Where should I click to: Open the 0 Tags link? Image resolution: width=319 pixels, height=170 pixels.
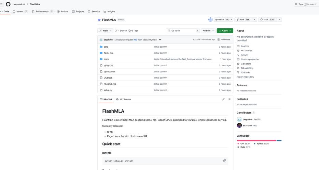pos(134,31)
